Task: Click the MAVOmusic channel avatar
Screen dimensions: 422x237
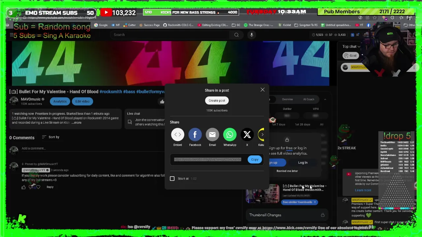Action: (14, 101)
